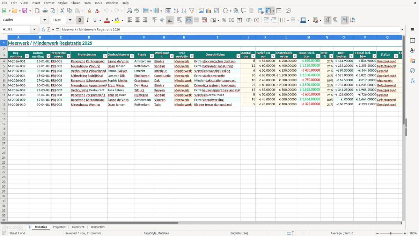The height and width of the screenshot is (236, 419).
Task: Cut the selected cells
Action: click(x=62, y=11)
